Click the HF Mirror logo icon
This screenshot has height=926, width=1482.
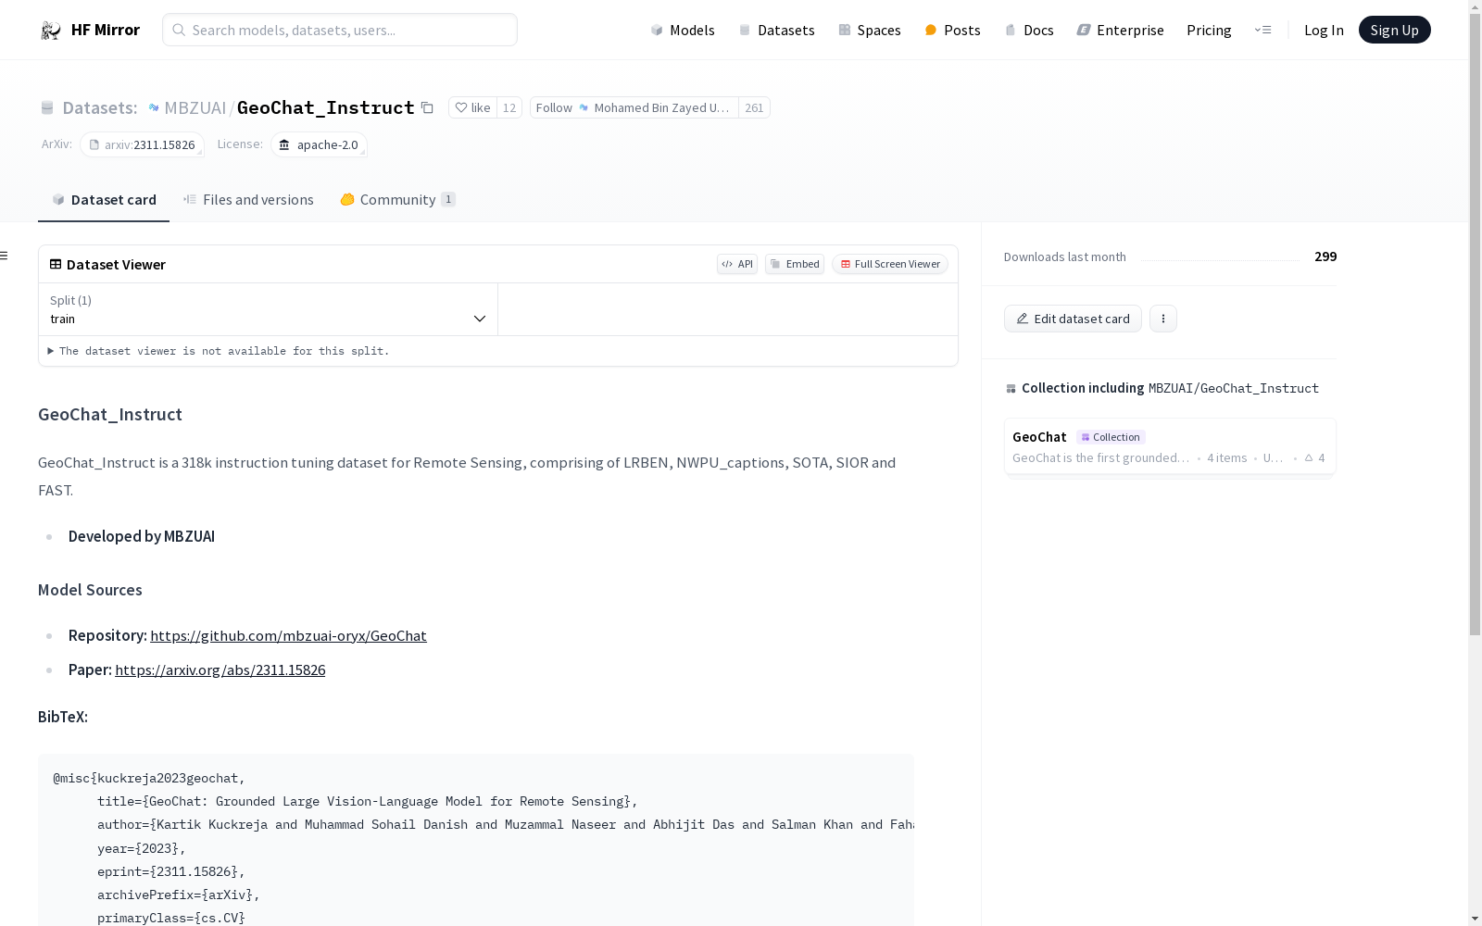[x=51, y=31]
